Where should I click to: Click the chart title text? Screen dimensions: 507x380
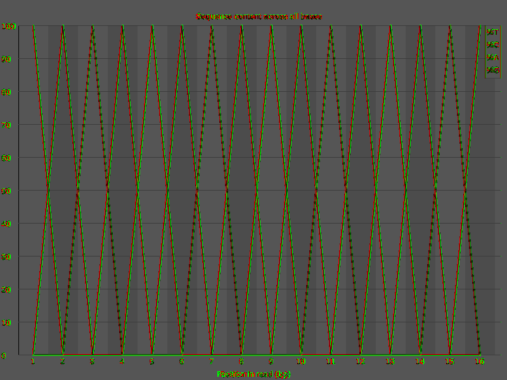pos(259,16)
